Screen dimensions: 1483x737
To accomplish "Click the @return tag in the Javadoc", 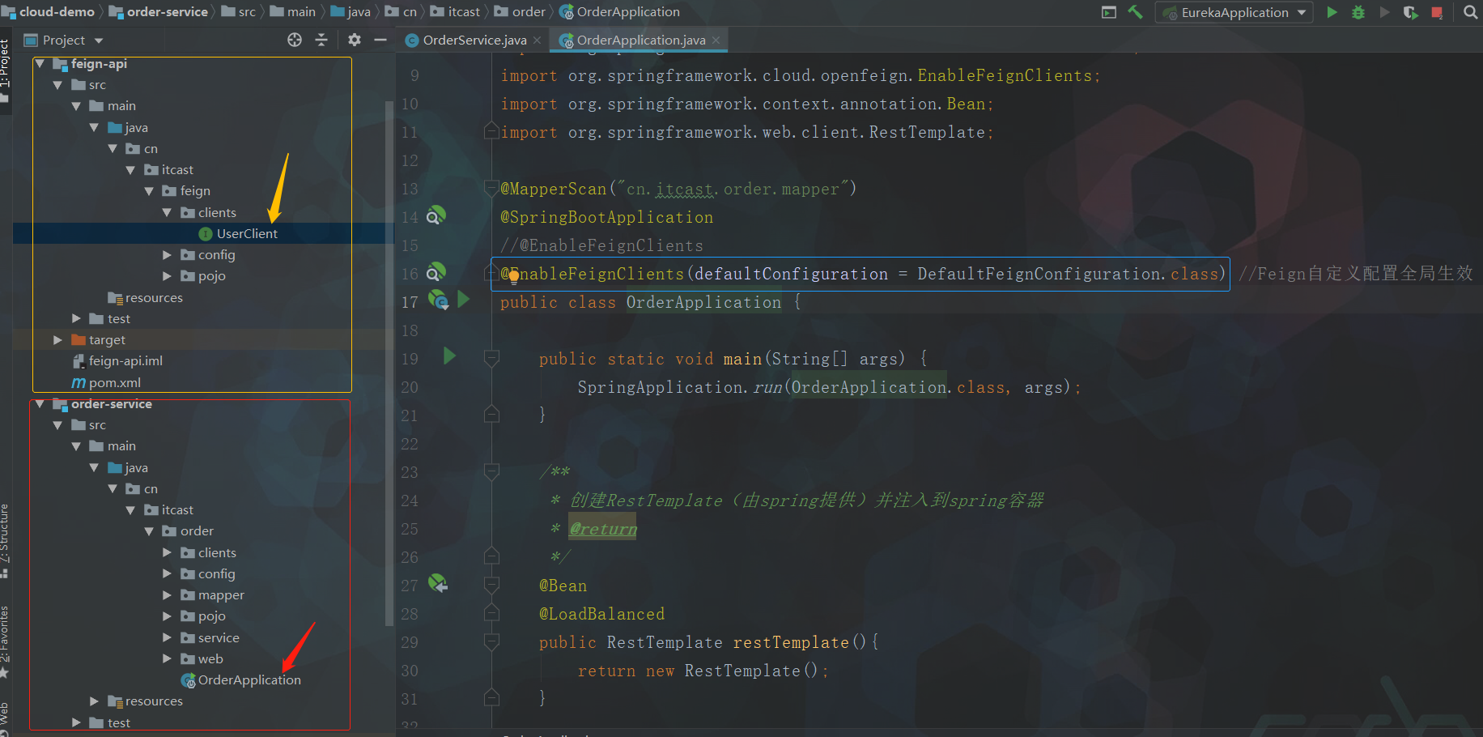I will [603, 529].
